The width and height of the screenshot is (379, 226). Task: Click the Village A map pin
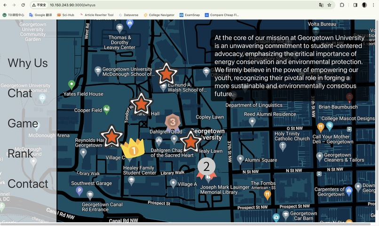pyautogui.click(x=173, y=183)
